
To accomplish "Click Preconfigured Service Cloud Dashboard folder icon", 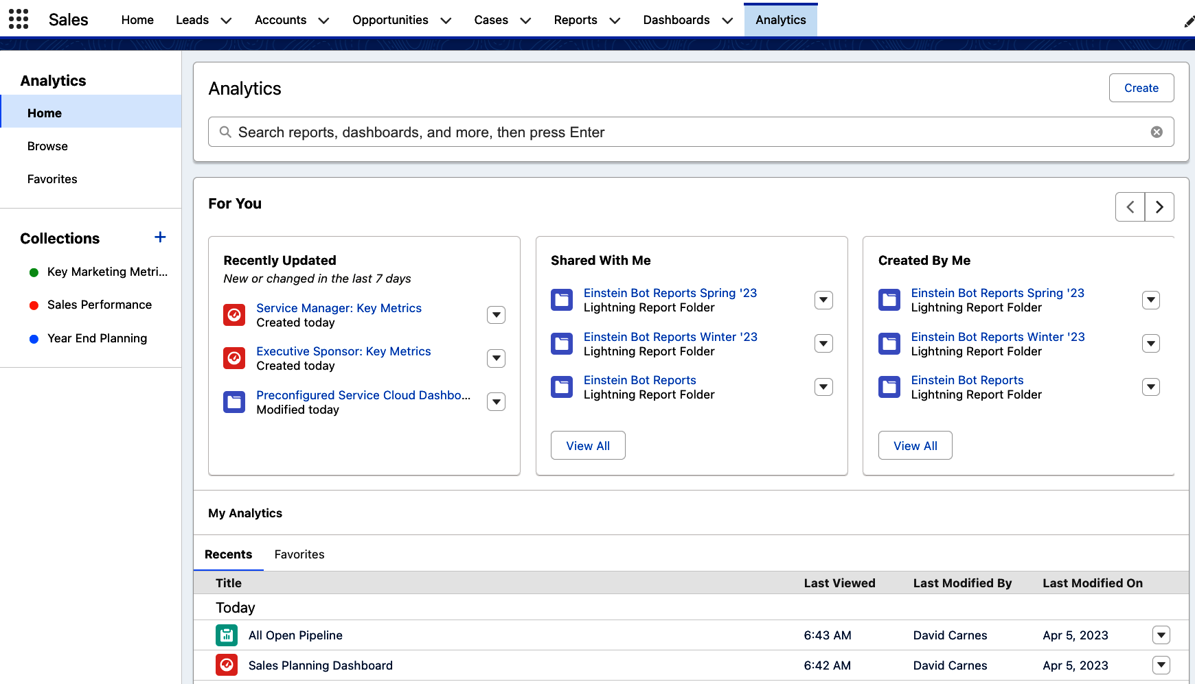I will pyautogui.click(x=234, y=402).
